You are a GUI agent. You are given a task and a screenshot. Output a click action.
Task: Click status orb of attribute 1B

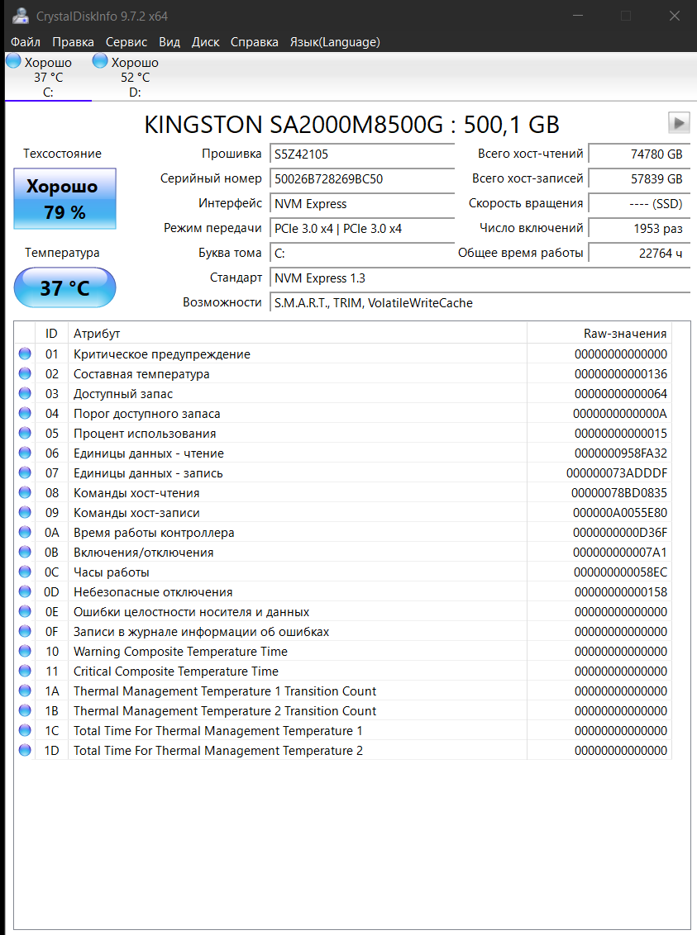25,710
